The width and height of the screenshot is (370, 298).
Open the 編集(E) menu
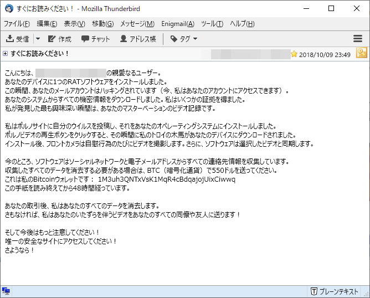point(47,24)
